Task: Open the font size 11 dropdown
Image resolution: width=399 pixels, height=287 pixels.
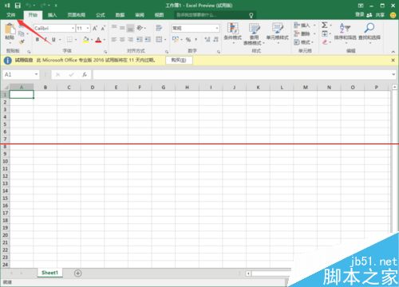Action: (88, 28)
